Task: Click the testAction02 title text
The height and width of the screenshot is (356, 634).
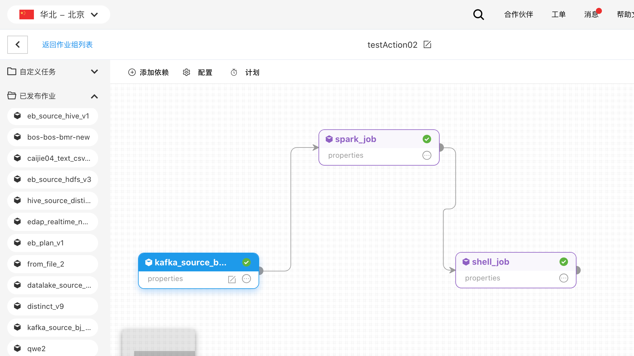Action: pyautogui.click(x=392, y=45)
